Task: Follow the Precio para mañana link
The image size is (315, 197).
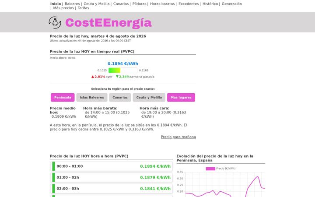Action: pos(178,137)
